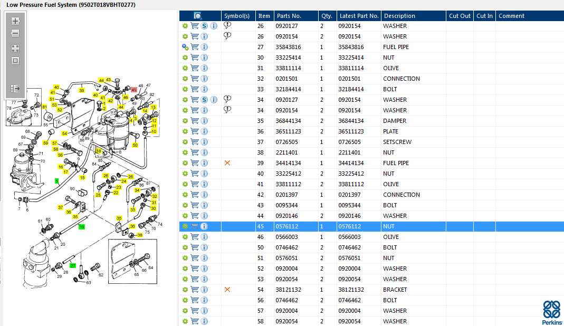Select yellow callout 54 on the diagram

(64, 133)
